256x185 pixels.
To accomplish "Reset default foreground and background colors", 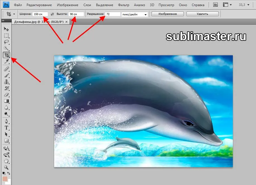I will [x=4, y=173].
